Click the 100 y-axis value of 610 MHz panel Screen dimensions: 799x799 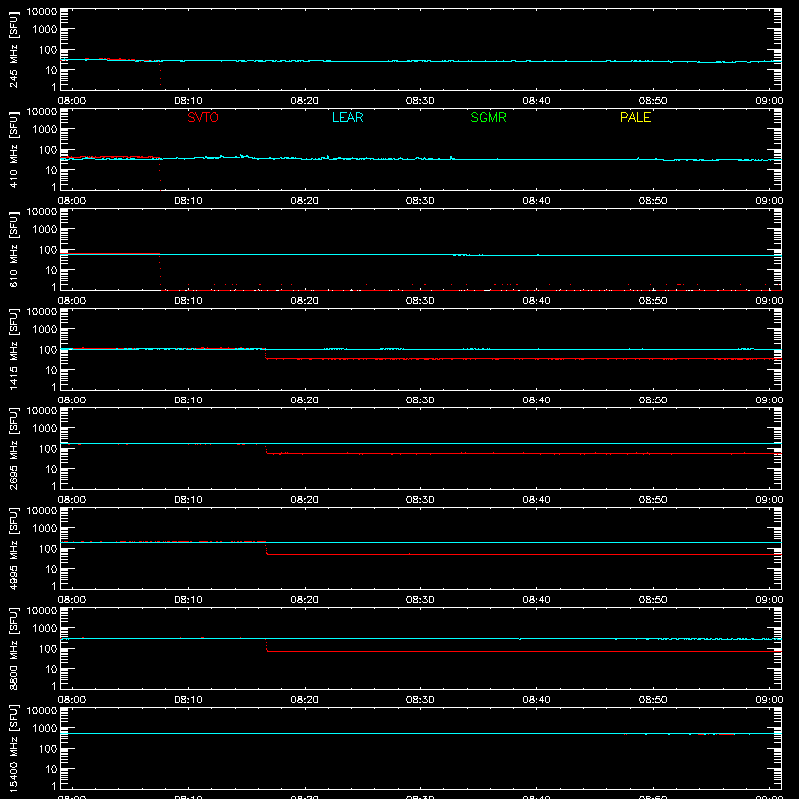point(48,250)
